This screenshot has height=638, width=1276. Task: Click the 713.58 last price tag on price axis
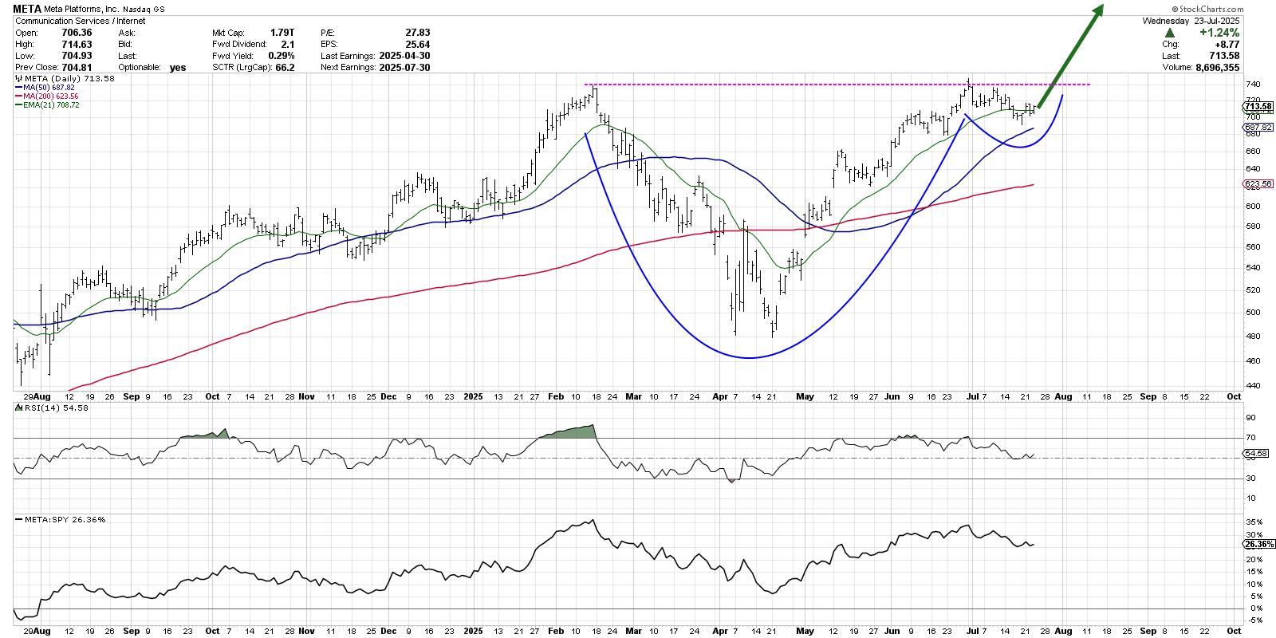click(x=1258, y=107)
